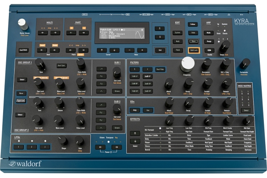267x178 pixels.
Task: Click the Octave/Transpose left arrow button
Action: coord(100,147)
